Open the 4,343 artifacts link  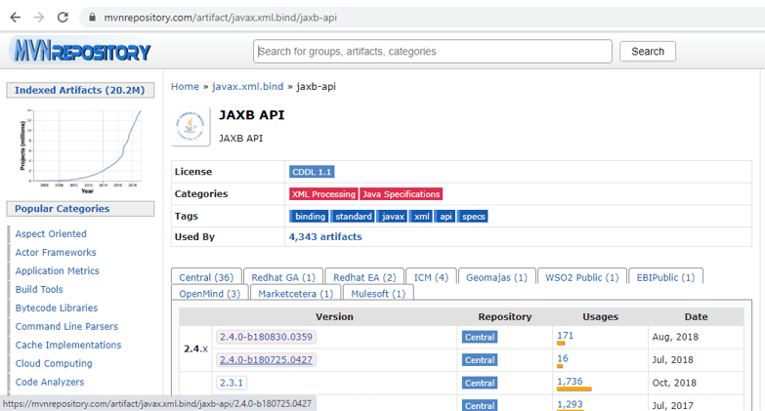click(325, 237)
